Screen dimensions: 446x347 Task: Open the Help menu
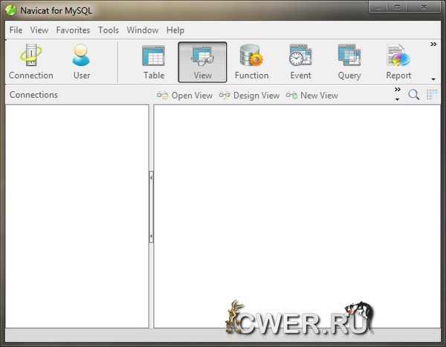(175, 30)
